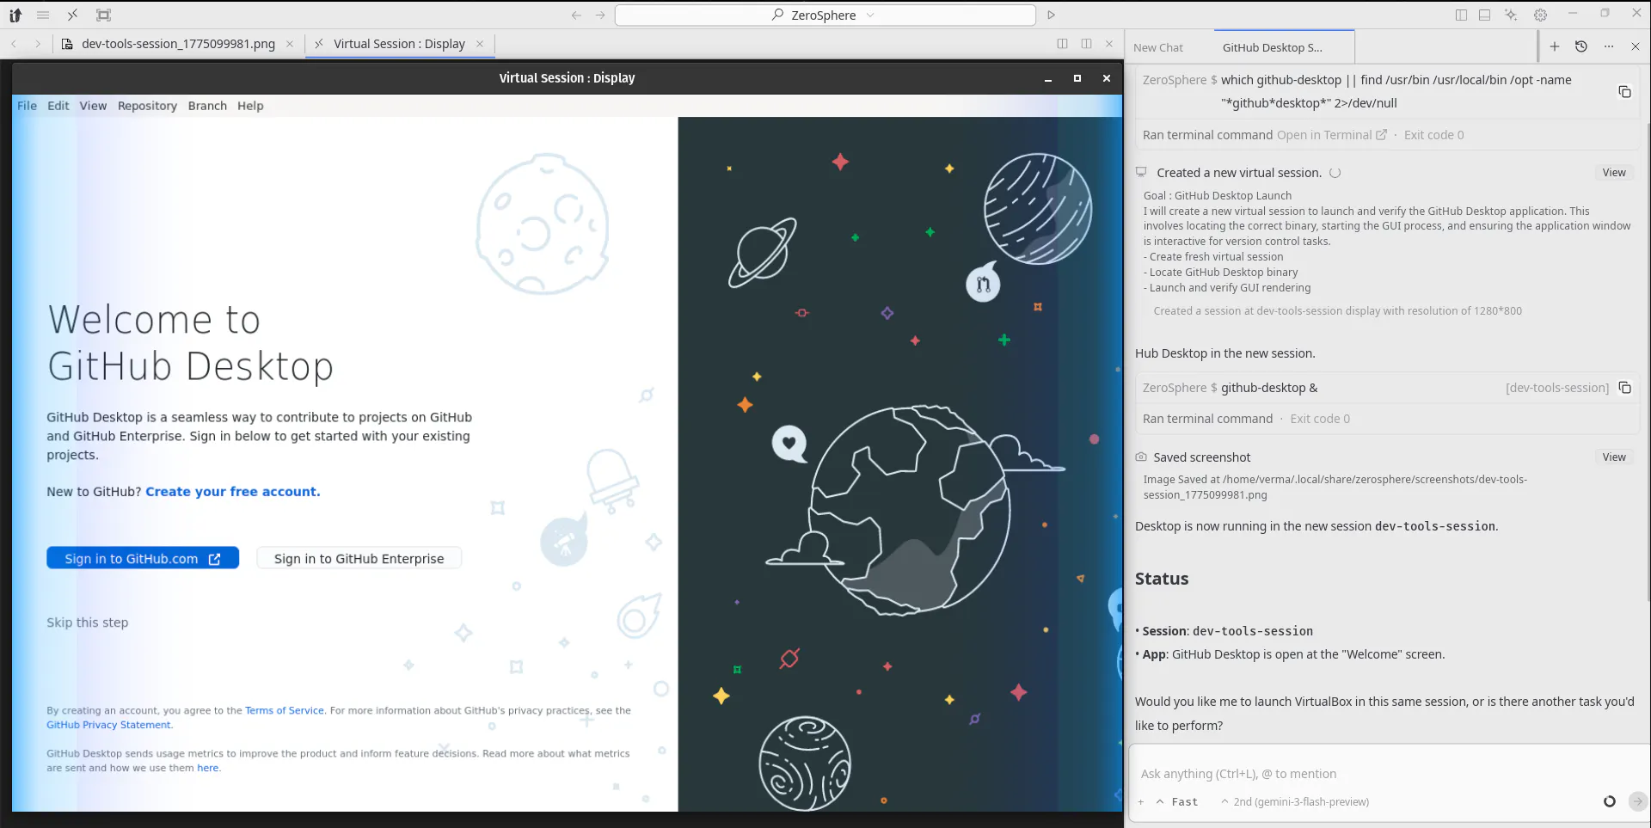Viewport: 1651px width, 828px height.
Task: Click '[dev-tools-session]' label in command row
Action: 1556,388
